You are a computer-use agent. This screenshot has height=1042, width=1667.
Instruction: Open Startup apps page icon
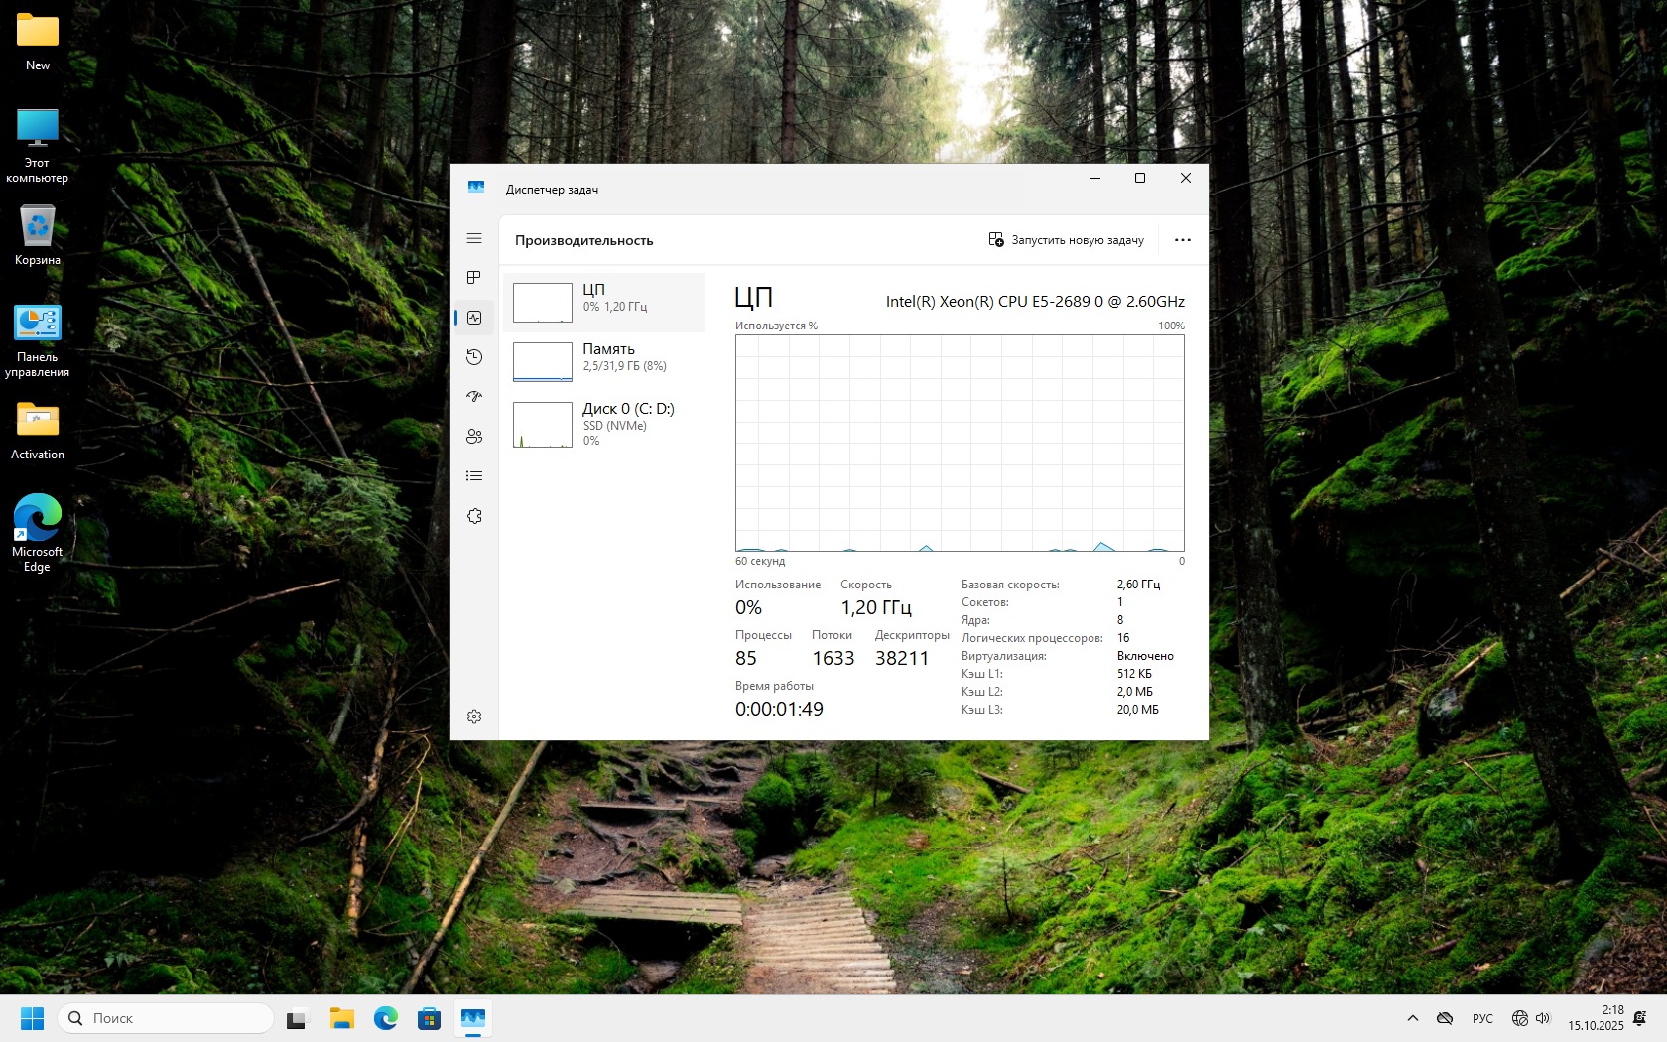coord(474,397)
